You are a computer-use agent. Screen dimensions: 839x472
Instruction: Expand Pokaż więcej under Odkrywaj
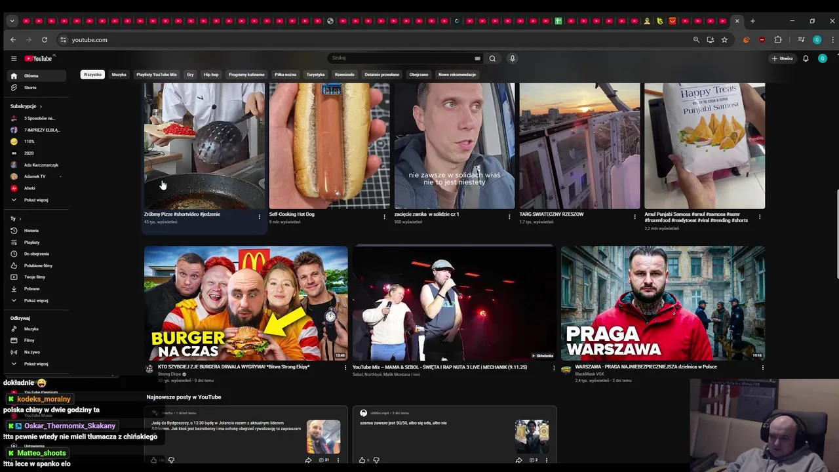[37, 364]
